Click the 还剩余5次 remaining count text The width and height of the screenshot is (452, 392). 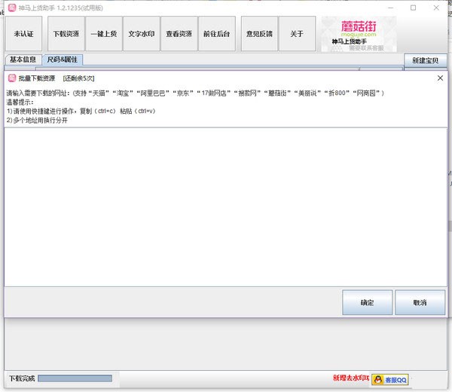click(x=78, y=78)
